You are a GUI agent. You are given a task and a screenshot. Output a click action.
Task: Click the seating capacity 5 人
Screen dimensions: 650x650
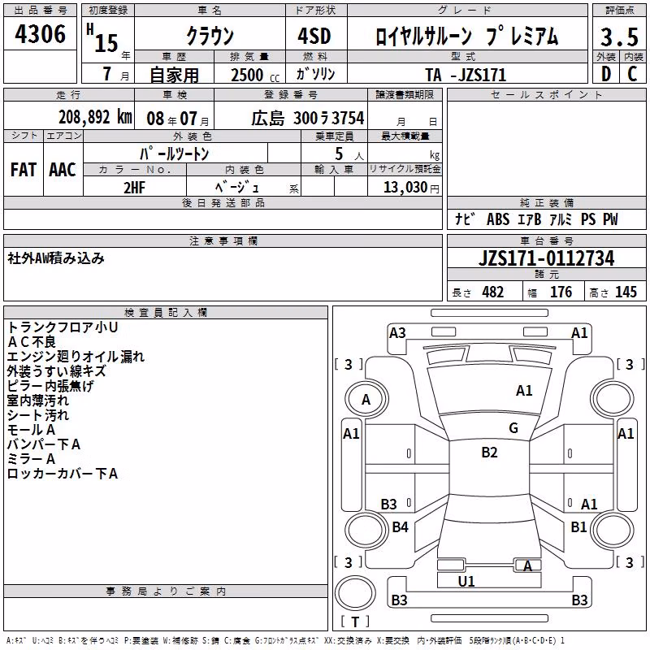[349, 154]
